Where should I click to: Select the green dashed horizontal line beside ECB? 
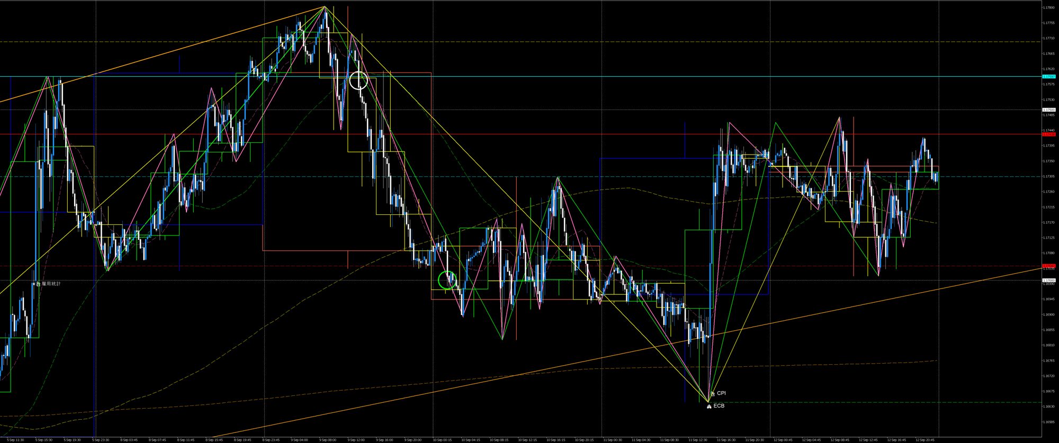click(x=847, y=402)
